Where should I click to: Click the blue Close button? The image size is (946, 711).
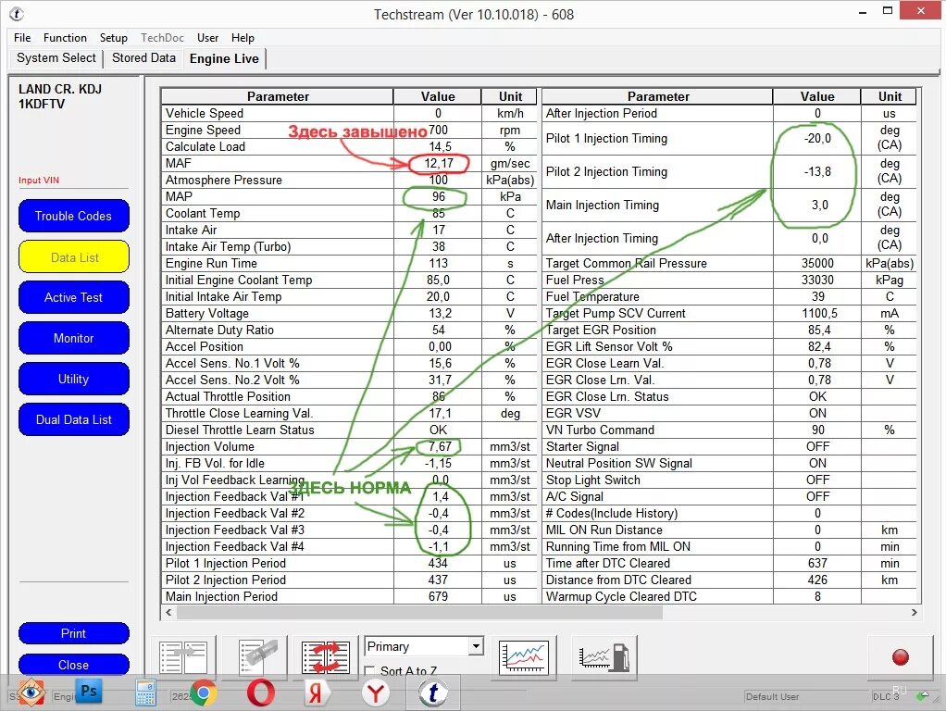click(x=74, y=665)
